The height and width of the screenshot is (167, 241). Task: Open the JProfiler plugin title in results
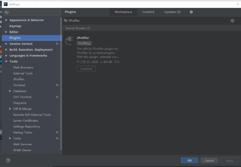(x=83, y=38)
